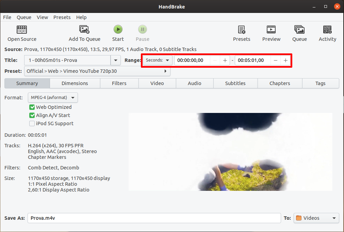Open the Presets panel icon
This screenshot has width=344, height=232.
pos(242,30)
